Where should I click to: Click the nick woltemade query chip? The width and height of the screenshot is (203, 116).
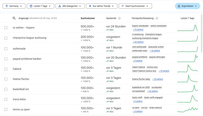click(x=139, y=47)
